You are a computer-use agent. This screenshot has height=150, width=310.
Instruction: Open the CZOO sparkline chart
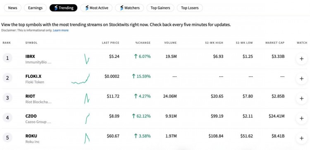pos(87,119)
